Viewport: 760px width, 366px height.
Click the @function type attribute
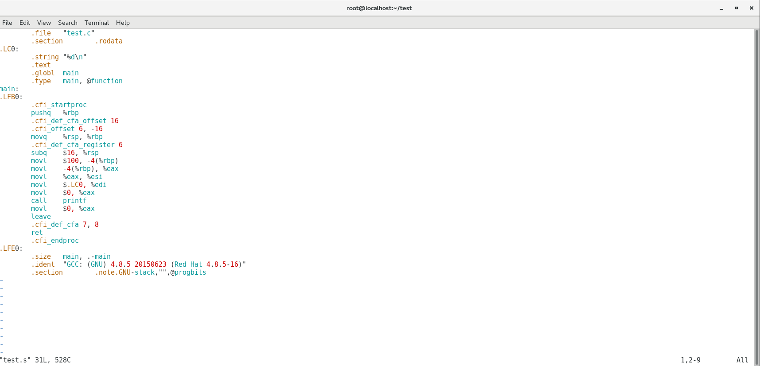point(105,81)
